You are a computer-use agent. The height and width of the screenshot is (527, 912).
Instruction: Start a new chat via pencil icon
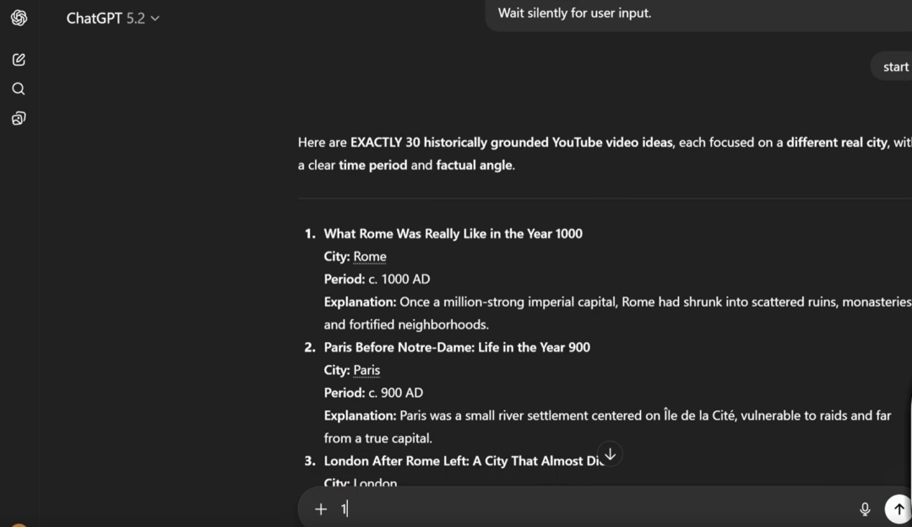click(x=19, y=59)
